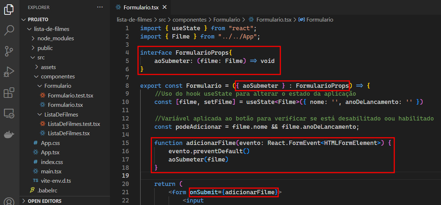The image size is (441, 205).
Task: Close the Formulario.tsx editor tab
Action: (x=165, y=7)
